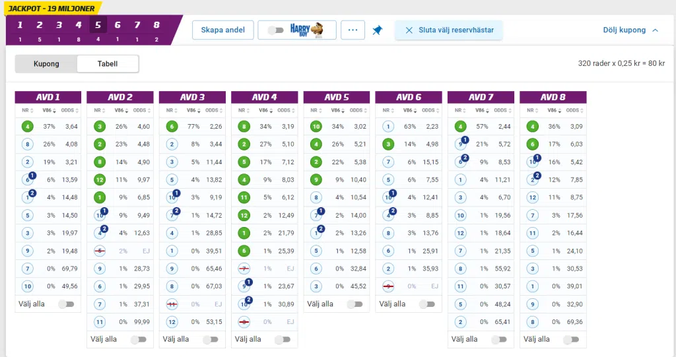The image size is (676, 357).
Task: Turn on 'Välj alla' for AVD 8
Action: [570, 339]
